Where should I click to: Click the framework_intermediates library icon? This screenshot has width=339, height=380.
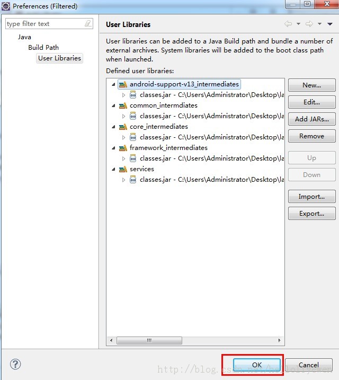click(123, 148)
